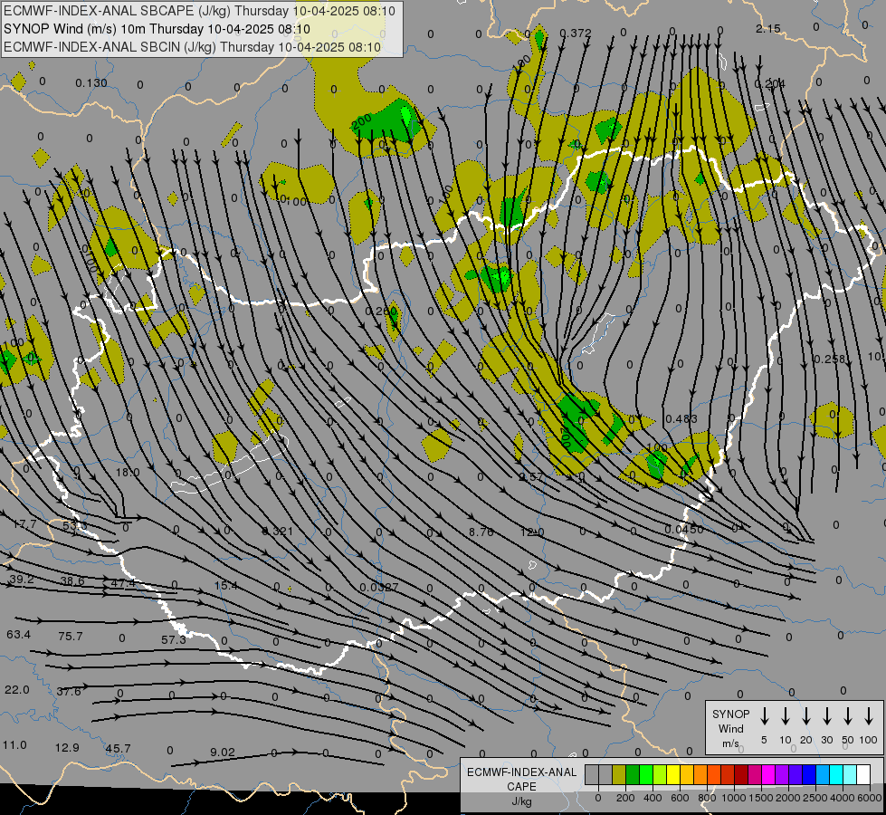
Task: Click the value 9.02 on the map
Action: pyautogui.click(x=222, y=753)
